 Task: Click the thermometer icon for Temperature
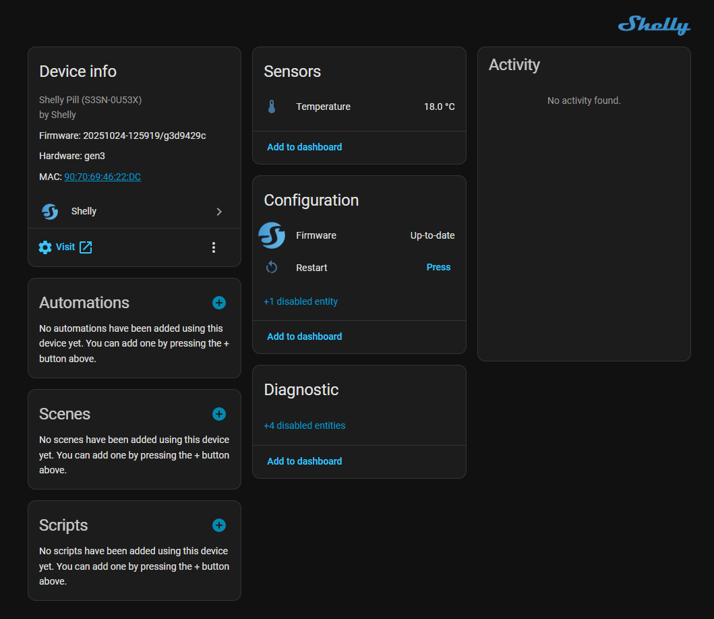pos(272,107)
